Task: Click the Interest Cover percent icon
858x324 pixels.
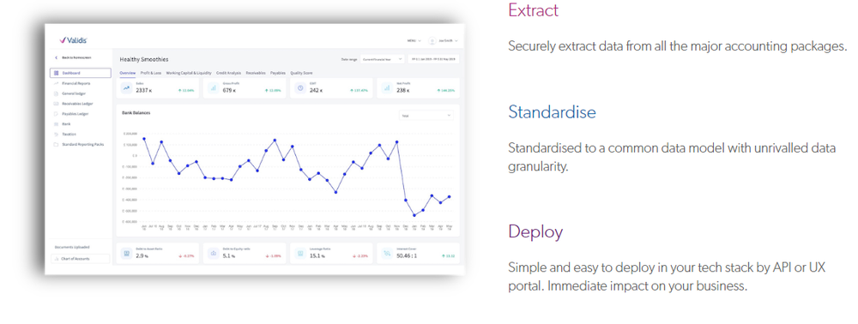Action: (x=387, y=254)
